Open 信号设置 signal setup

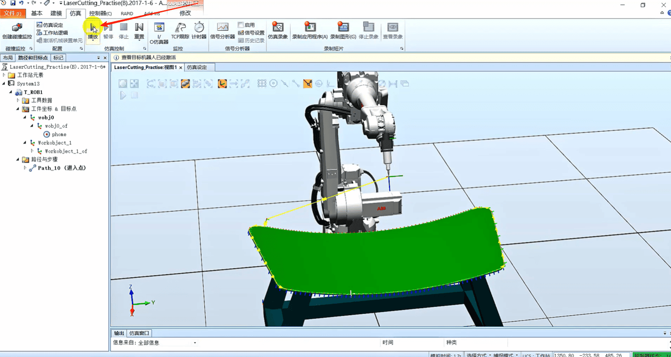click(251, 33)
